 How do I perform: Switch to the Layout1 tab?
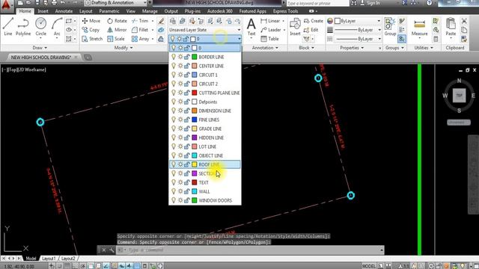click(x=49, y=259)
